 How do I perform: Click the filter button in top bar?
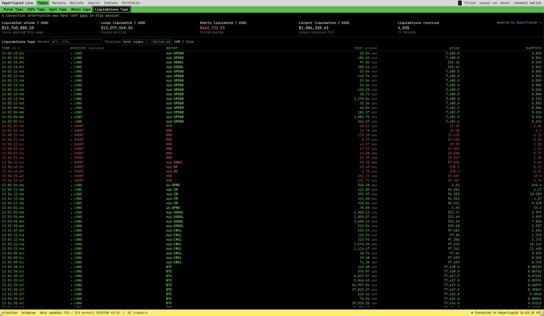click(x=470, y=2)
